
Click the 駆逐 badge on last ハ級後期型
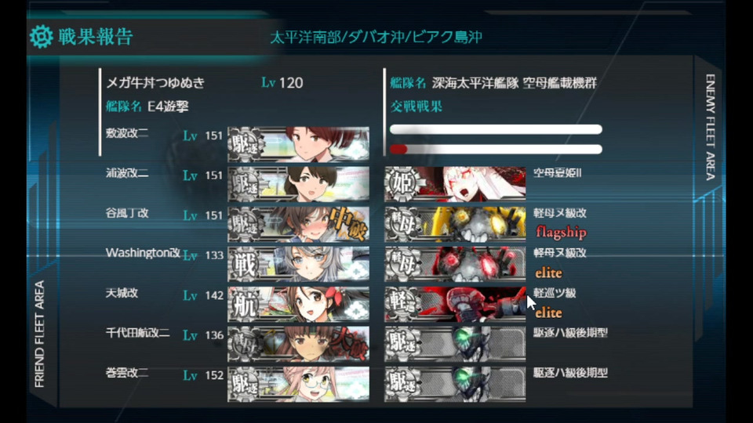(402, 384)
